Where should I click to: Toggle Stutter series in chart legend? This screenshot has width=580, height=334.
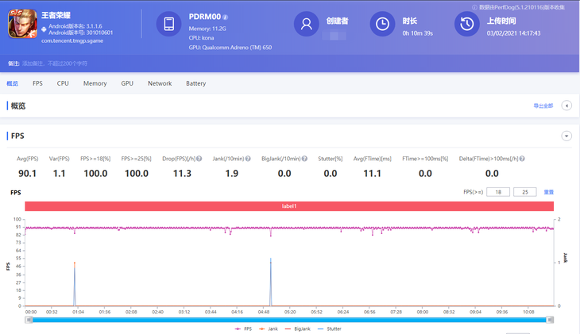coord(330,328)
